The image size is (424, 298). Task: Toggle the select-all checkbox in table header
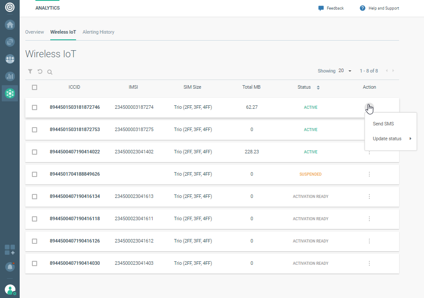35,87
